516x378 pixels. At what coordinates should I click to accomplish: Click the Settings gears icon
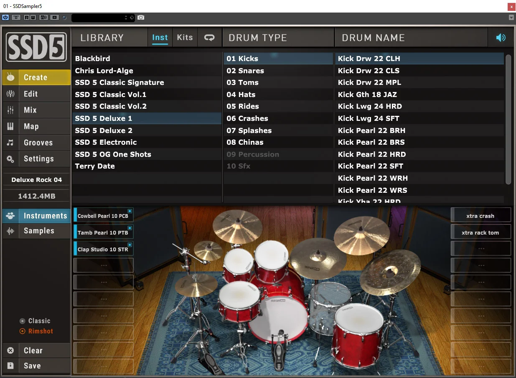10,159
